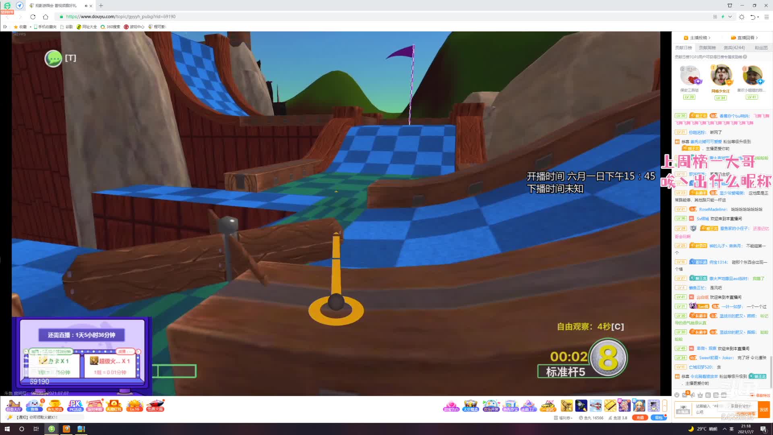The image size is (773, 435).
Task: Expand the gift bar up-arrow
Action: coord(665,405)
